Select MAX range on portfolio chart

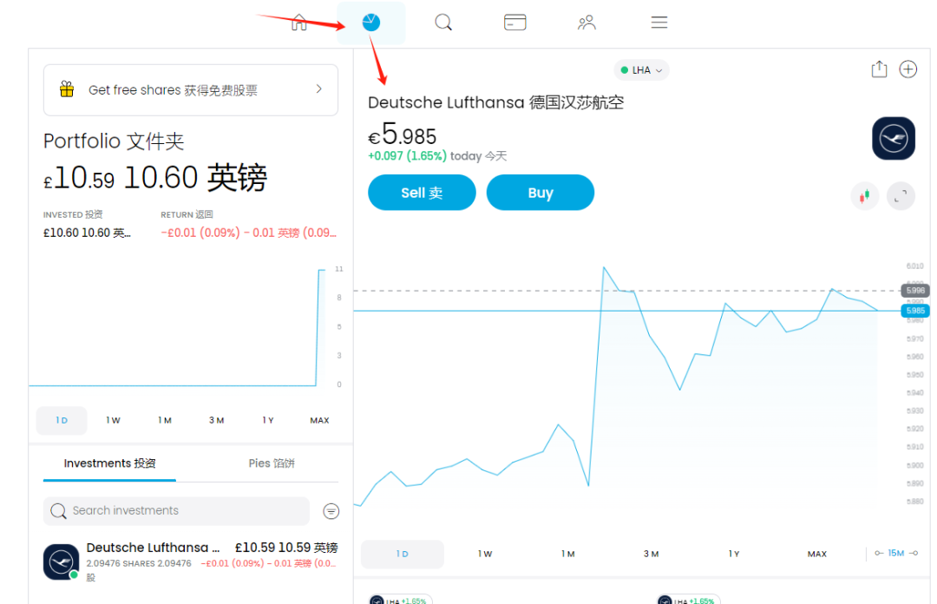pos(319,420)
